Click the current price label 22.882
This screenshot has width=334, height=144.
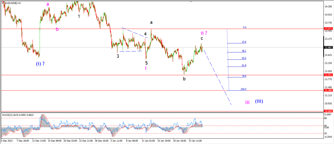[x=328, y=47]
